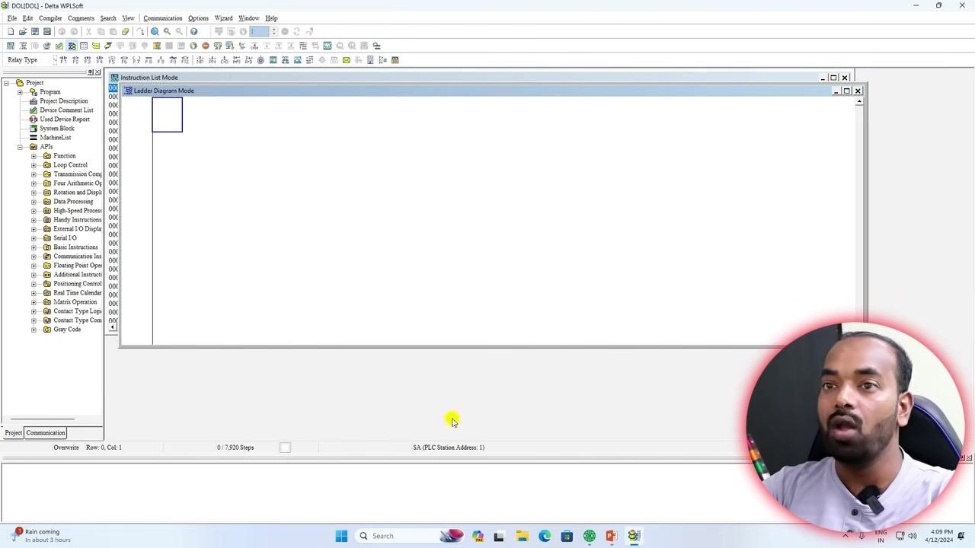Click 'SA (PLC Station Address: 1)' status text
The width and height of the screenshot is (975, 548).
(x=449, y=448)
